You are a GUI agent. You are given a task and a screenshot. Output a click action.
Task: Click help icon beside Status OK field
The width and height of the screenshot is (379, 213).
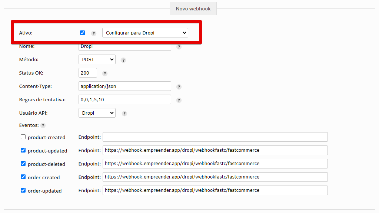click(x=104, y=73)
